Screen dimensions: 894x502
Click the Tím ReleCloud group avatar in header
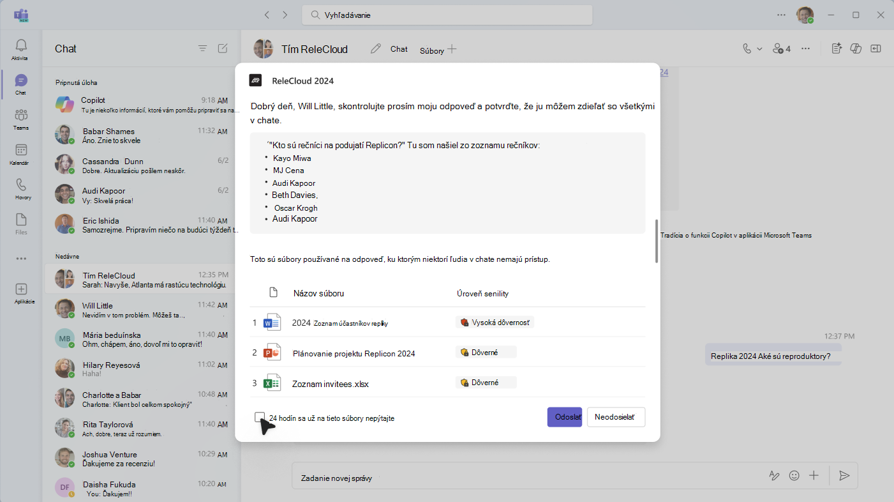click(263, 49)
